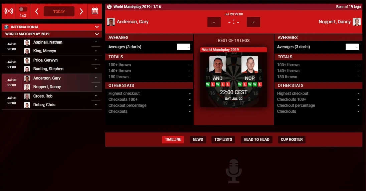Click Gerwyn Price's avatar thumbnail
This screenshot has height=191, width=366.
tap(27, 61)
